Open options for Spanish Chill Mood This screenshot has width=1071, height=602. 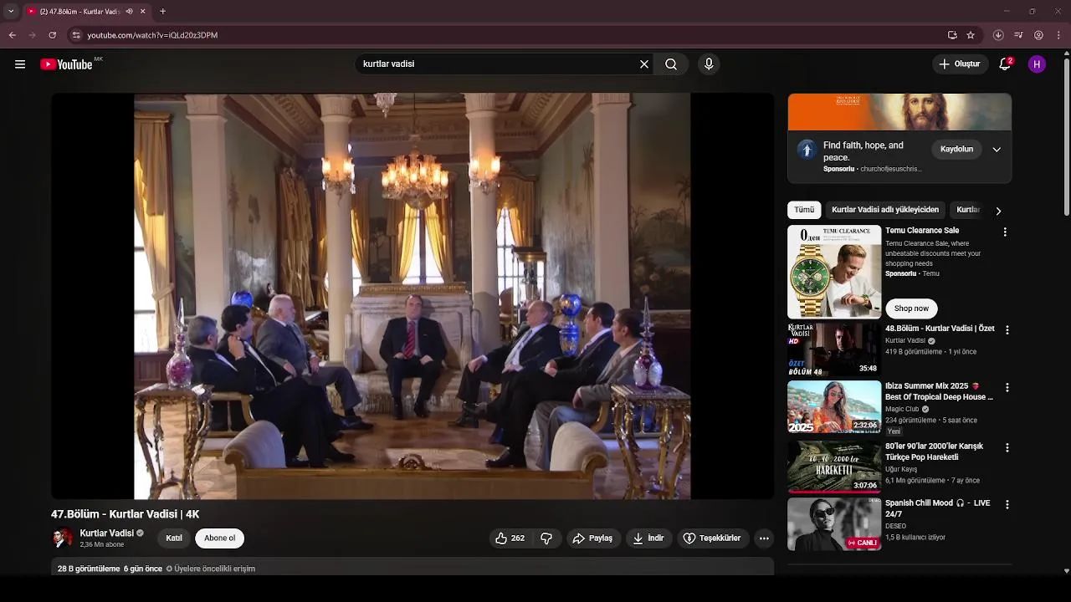(1007, 505)
